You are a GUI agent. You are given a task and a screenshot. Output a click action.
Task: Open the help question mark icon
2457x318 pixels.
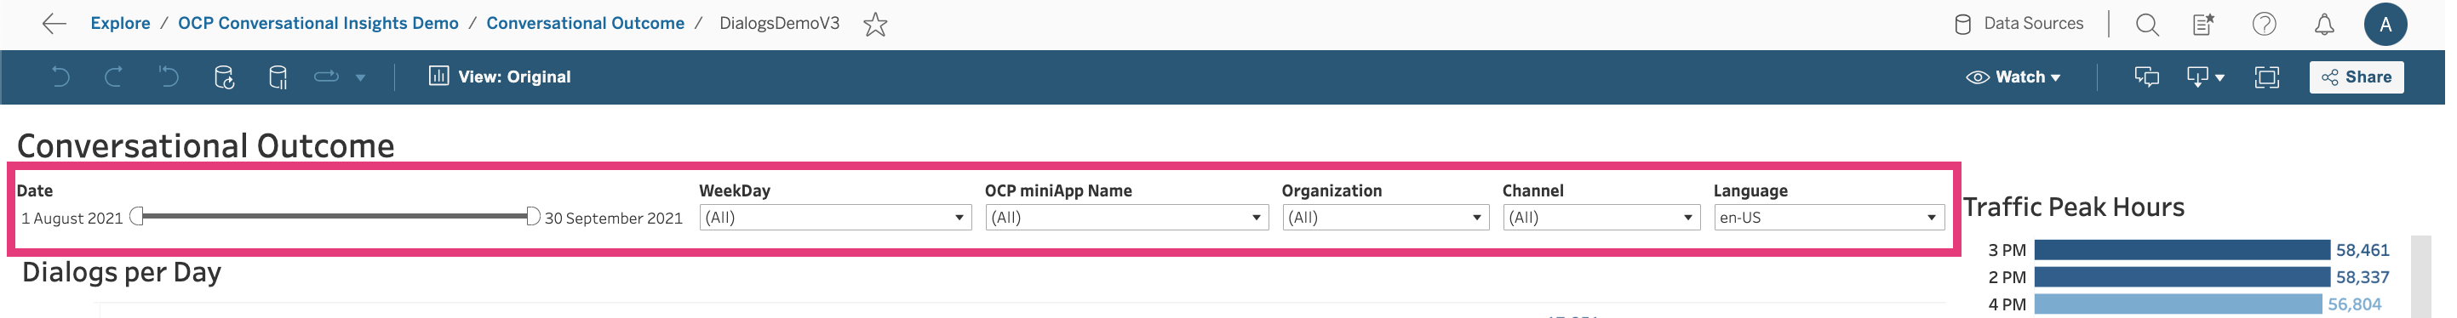[x=2264, y=24]
